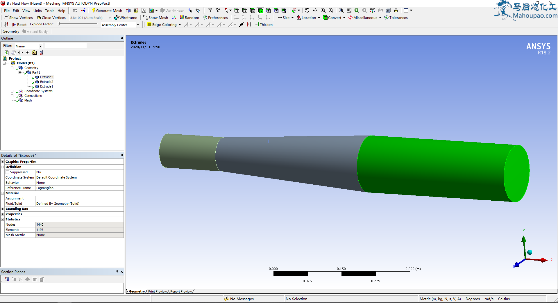Viewport: 558px width, 303px height.
Task: Click the Zoom tool magnifier icon
Action: coord(323,10)
